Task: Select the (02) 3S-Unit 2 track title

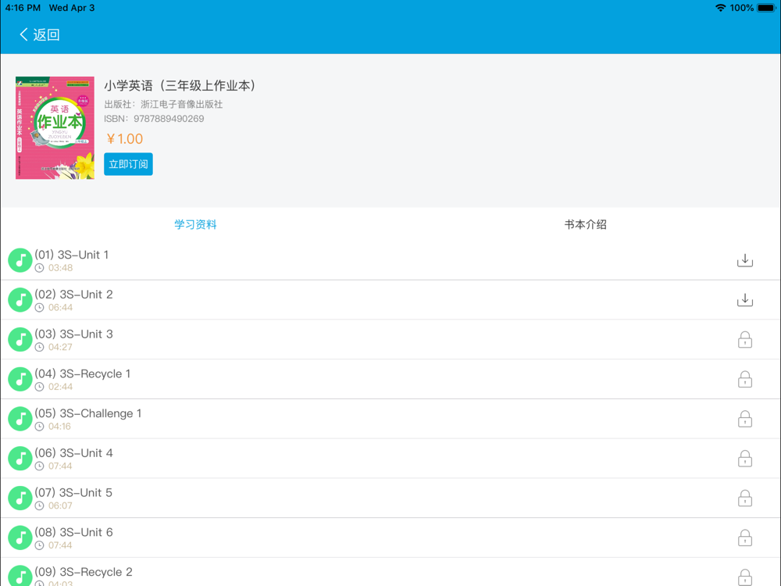Action: point(73,295)
